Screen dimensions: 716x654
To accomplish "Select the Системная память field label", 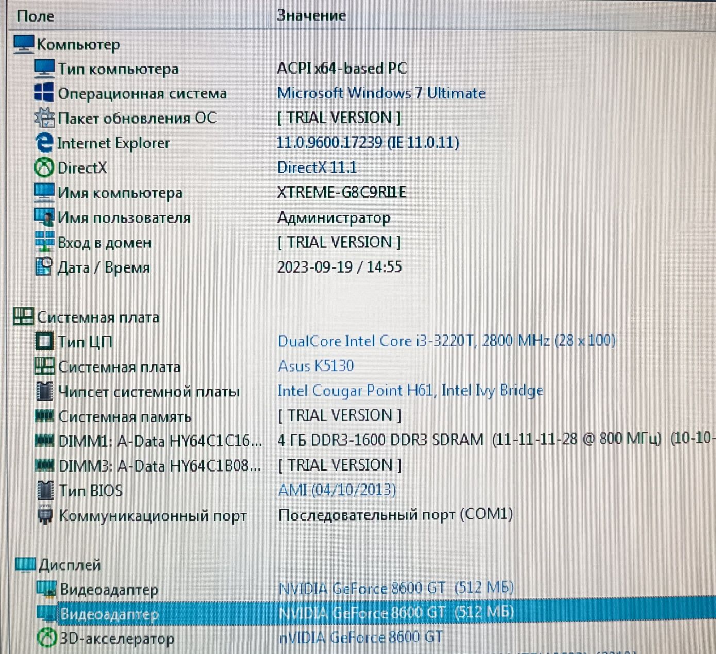I will coord(125,416).
